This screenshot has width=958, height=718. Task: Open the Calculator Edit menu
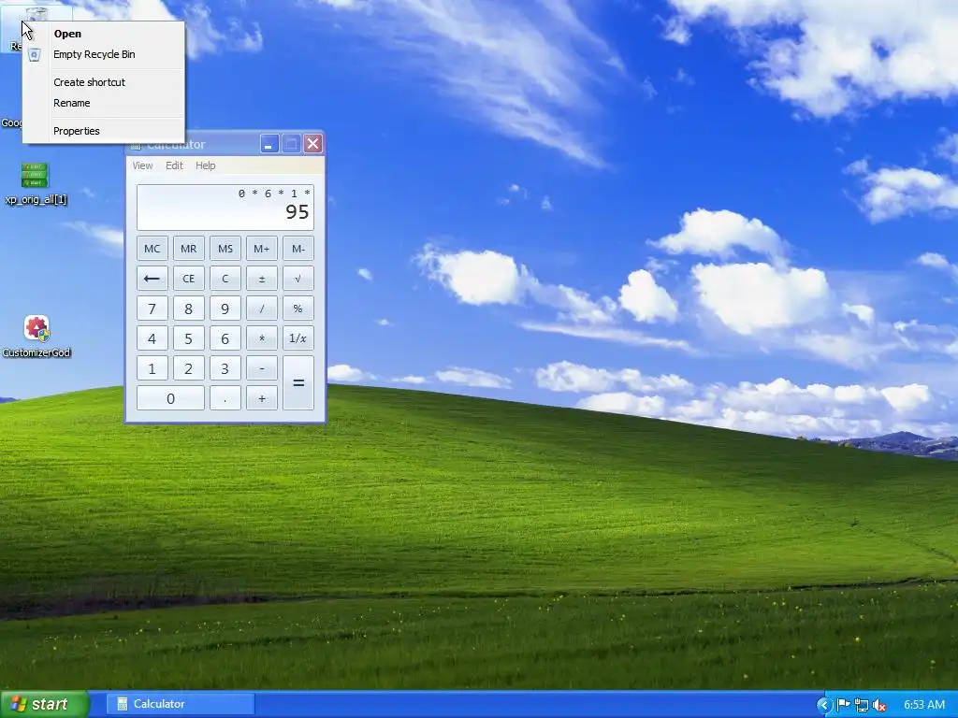point(174,165)
